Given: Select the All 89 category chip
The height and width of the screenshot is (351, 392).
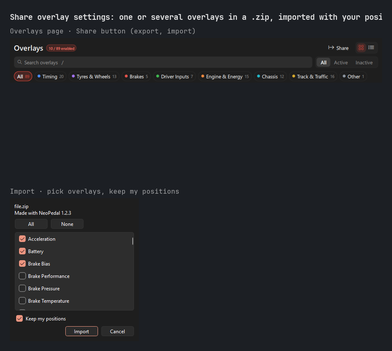Looking at the screenshot, I should [23, 77].
